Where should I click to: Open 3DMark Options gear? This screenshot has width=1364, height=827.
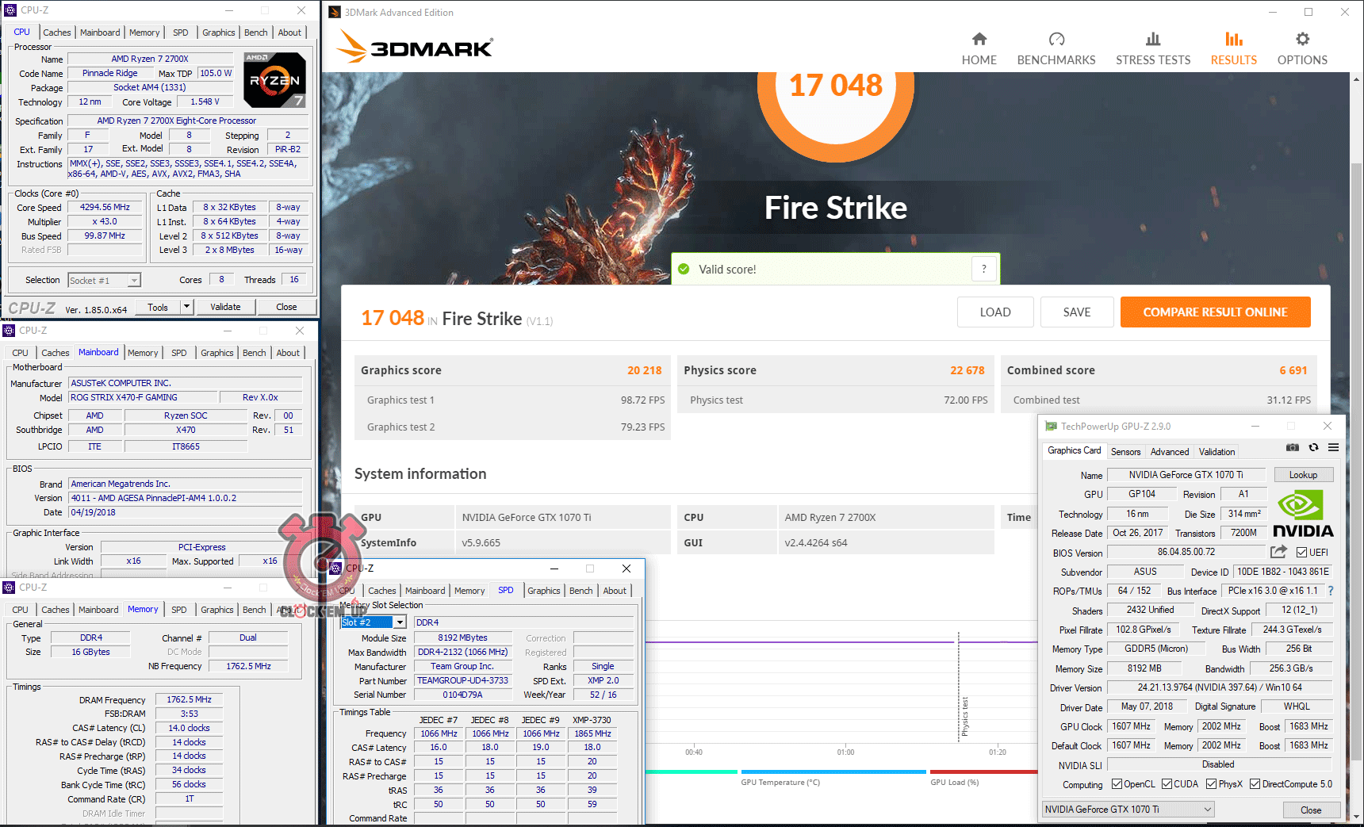tap(1301, 48)
